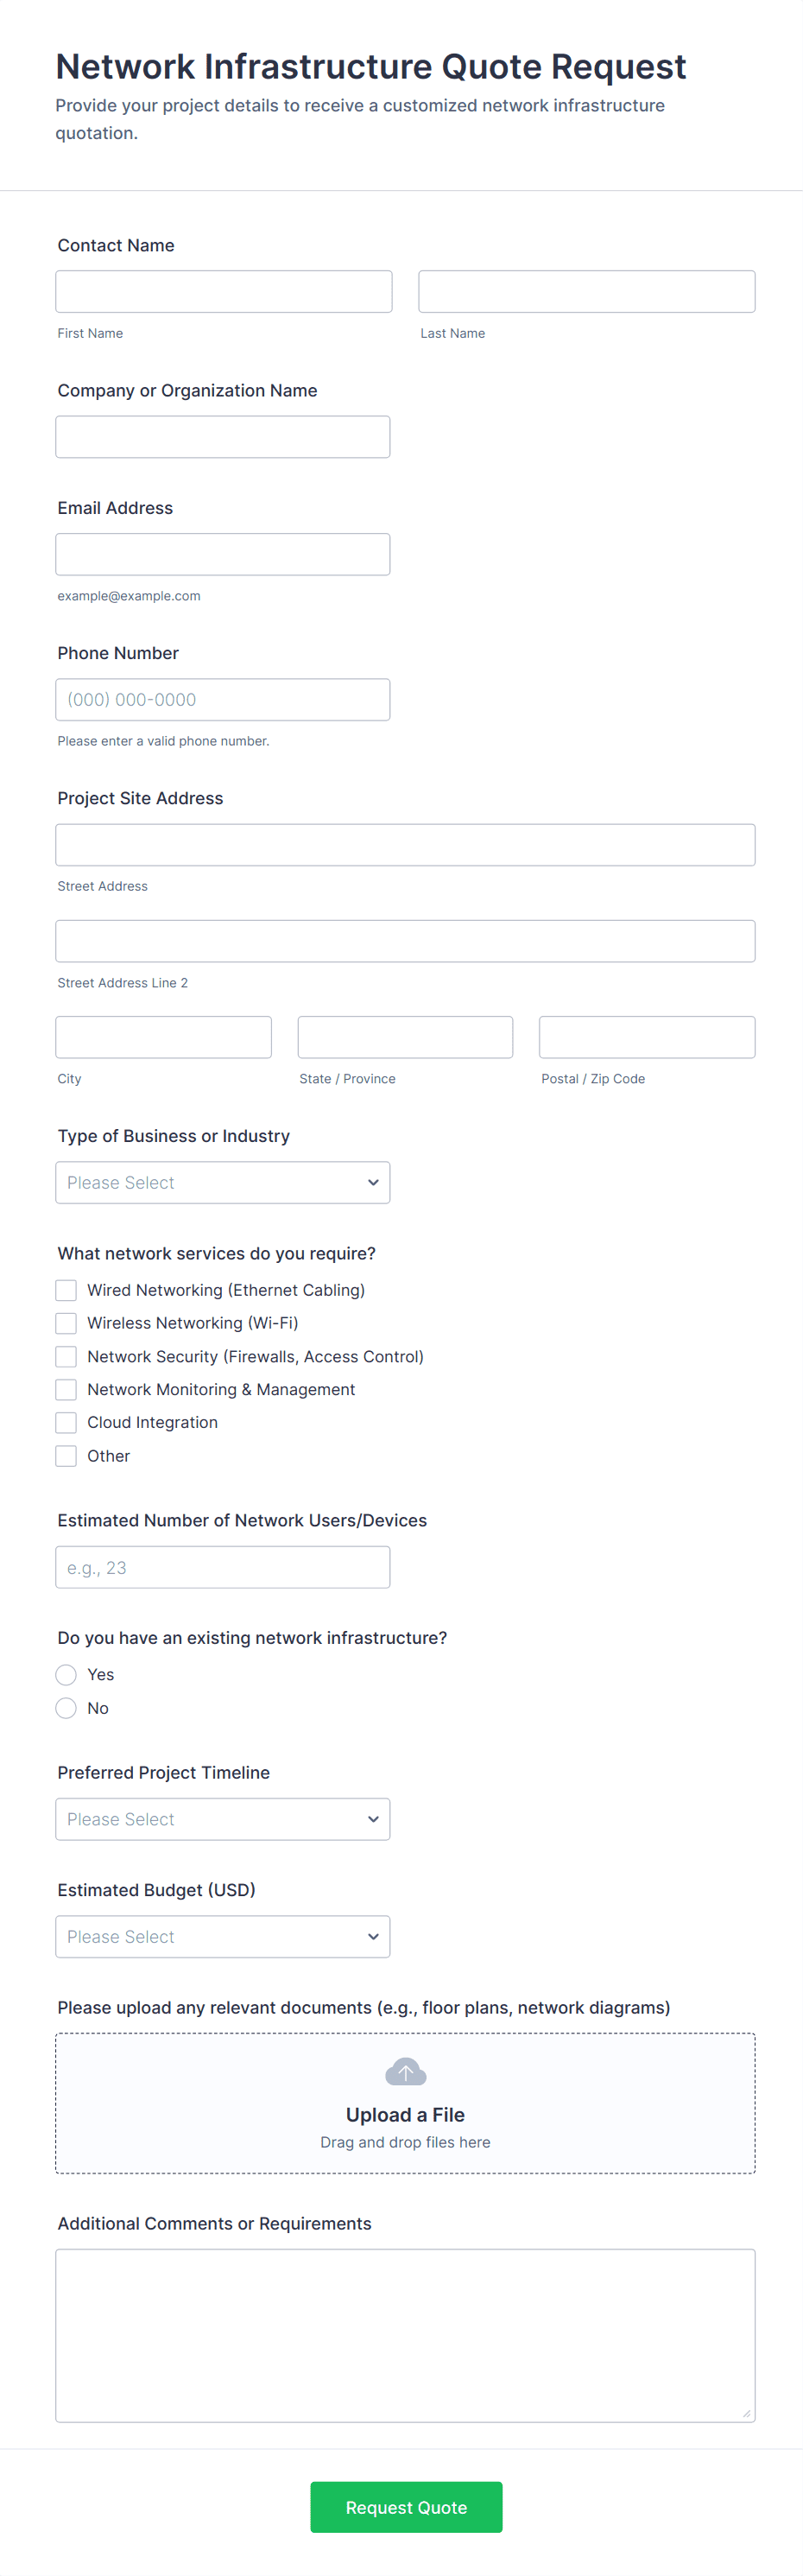
Task: Click the Estimated Number of Users field
Action: tap(222, 1568)
